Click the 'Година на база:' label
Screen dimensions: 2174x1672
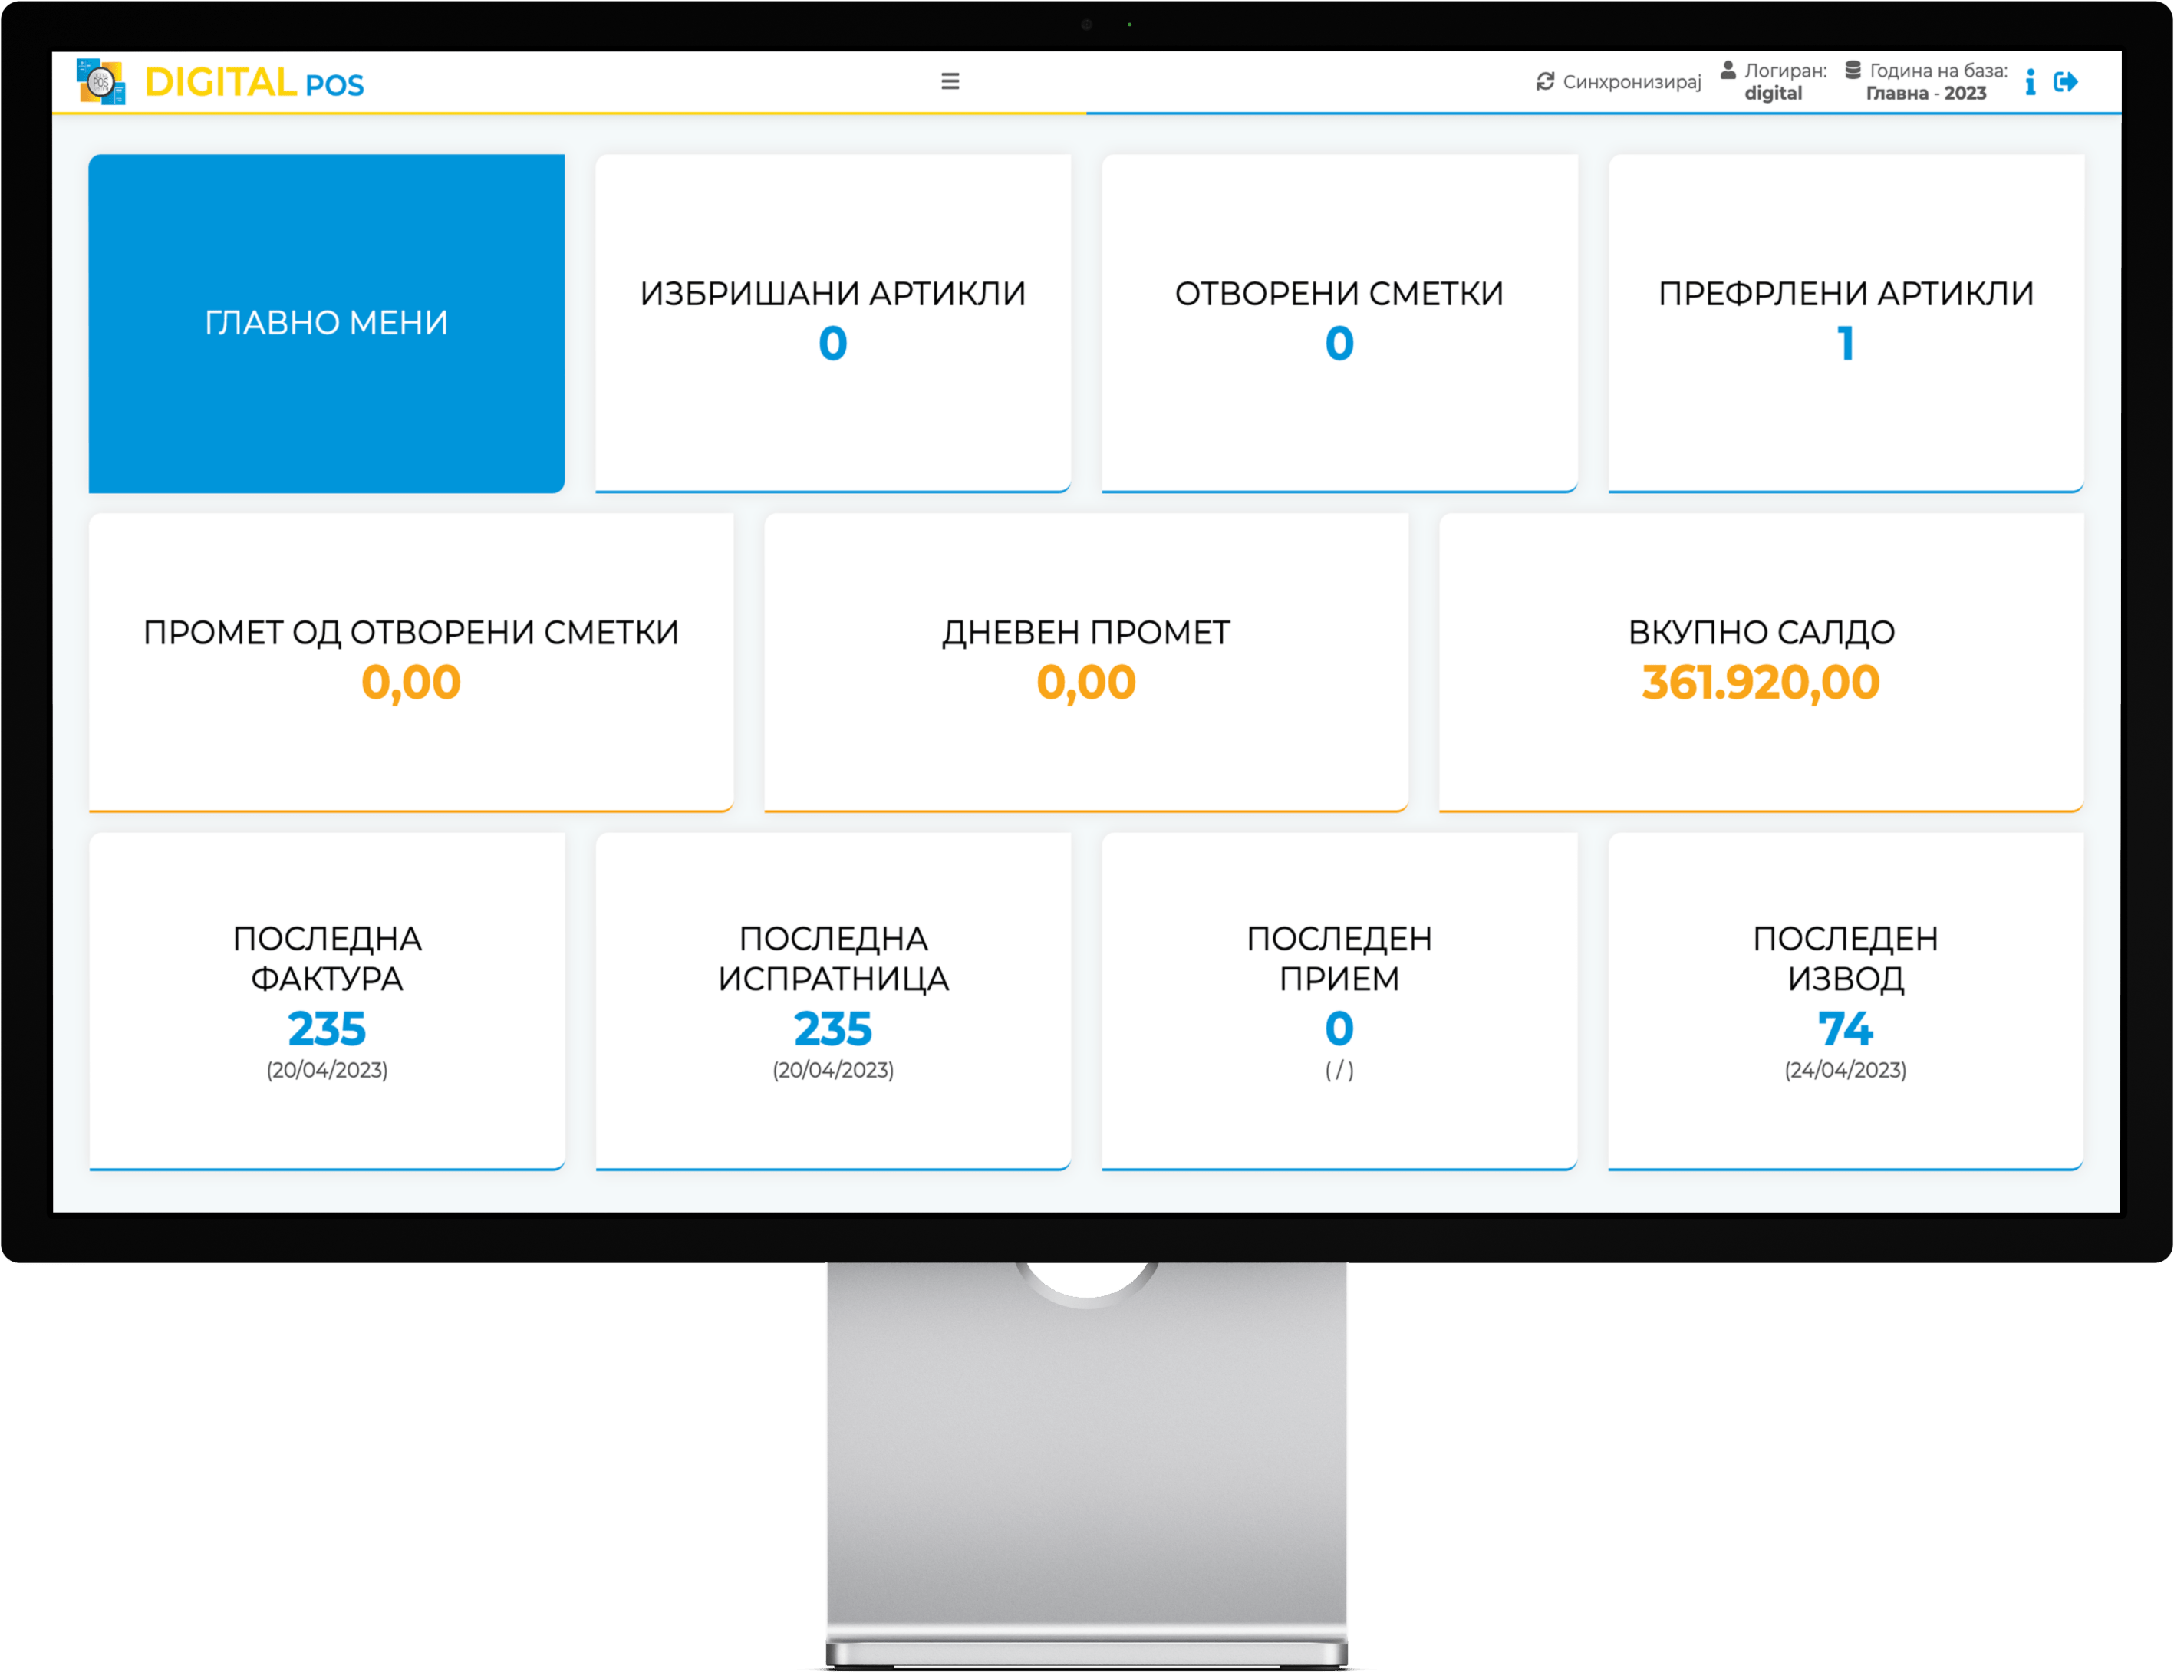tap(1938, 71)
